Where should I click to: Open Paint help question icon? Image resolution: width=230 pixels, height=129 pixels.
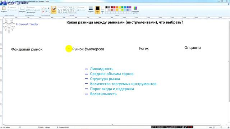(x=229, y=4)
